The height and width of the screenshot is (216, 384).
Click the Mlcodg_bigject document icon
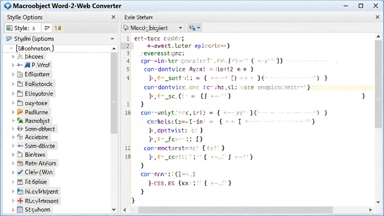[x=126, y=28]
